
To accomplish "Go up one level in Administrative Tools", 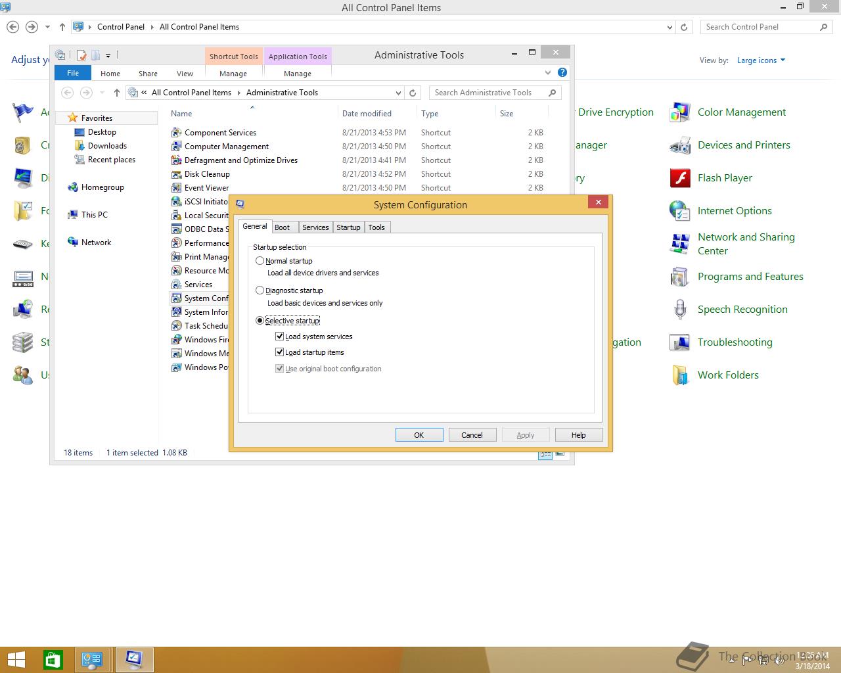I will pyautogui.click(x=117, y=93).
